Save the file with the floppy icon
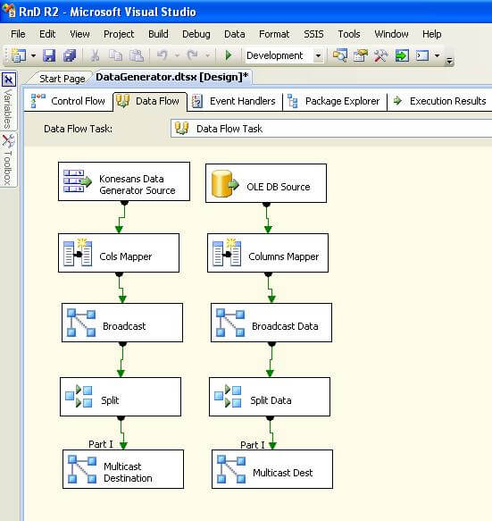Viewport: 492px width, 521px height. point(49,55)
